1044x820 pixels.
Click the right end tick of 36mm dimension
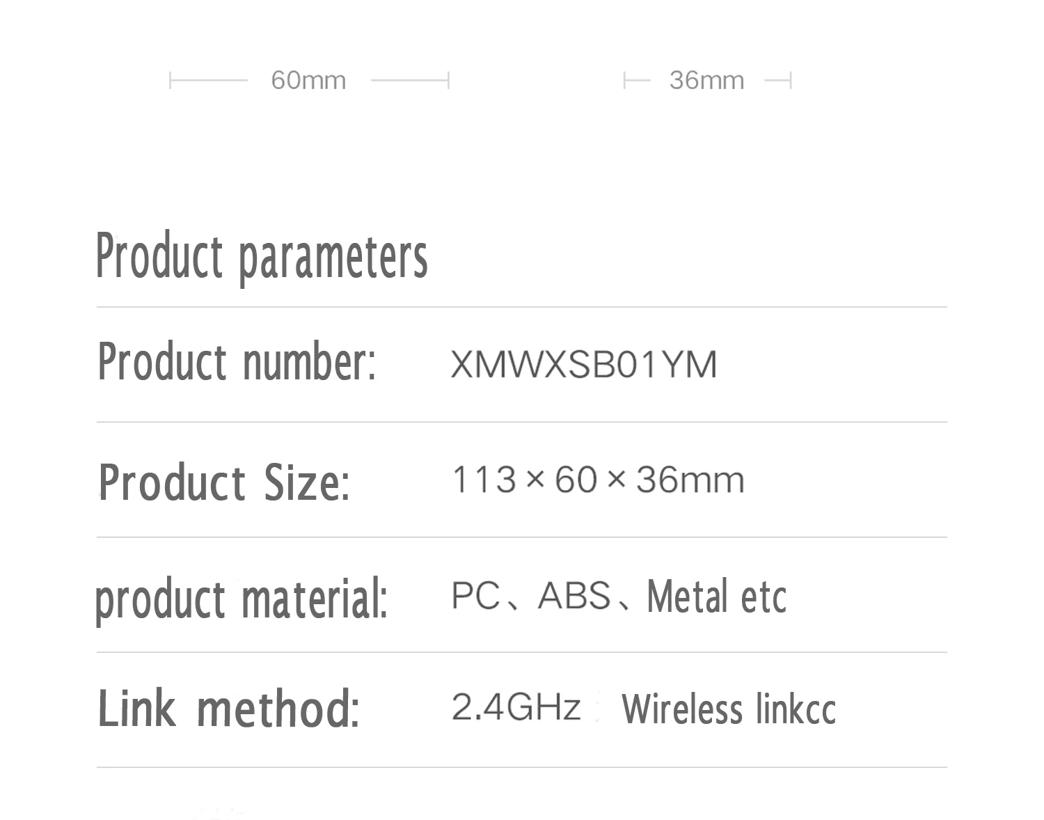[x=790, y=81]
